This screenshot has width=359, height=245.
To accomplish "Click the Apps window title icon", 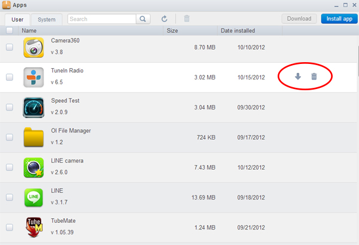I will pos(7,5).
